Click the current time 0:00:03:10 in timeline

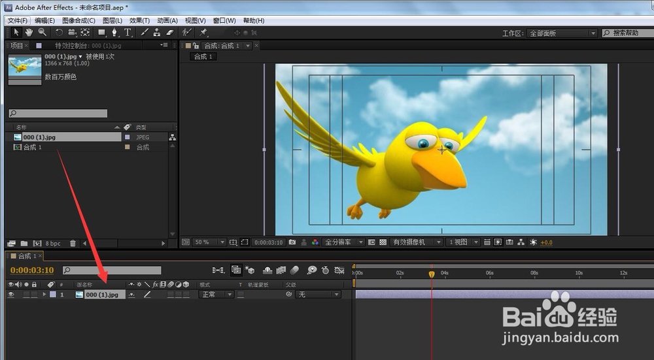click(x=32, y=270)
